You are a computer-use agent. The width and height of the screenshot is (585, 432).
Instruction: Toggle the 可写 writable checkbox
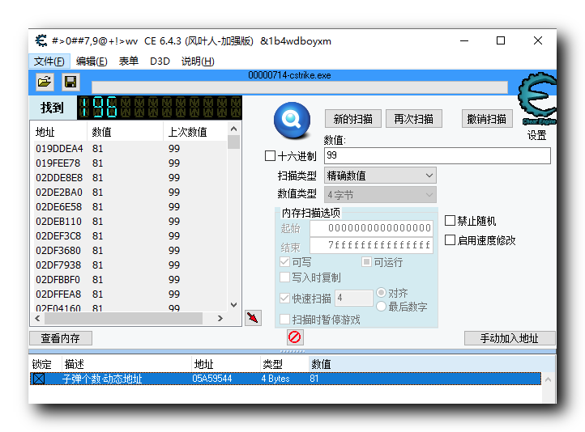tap(284, 262)
